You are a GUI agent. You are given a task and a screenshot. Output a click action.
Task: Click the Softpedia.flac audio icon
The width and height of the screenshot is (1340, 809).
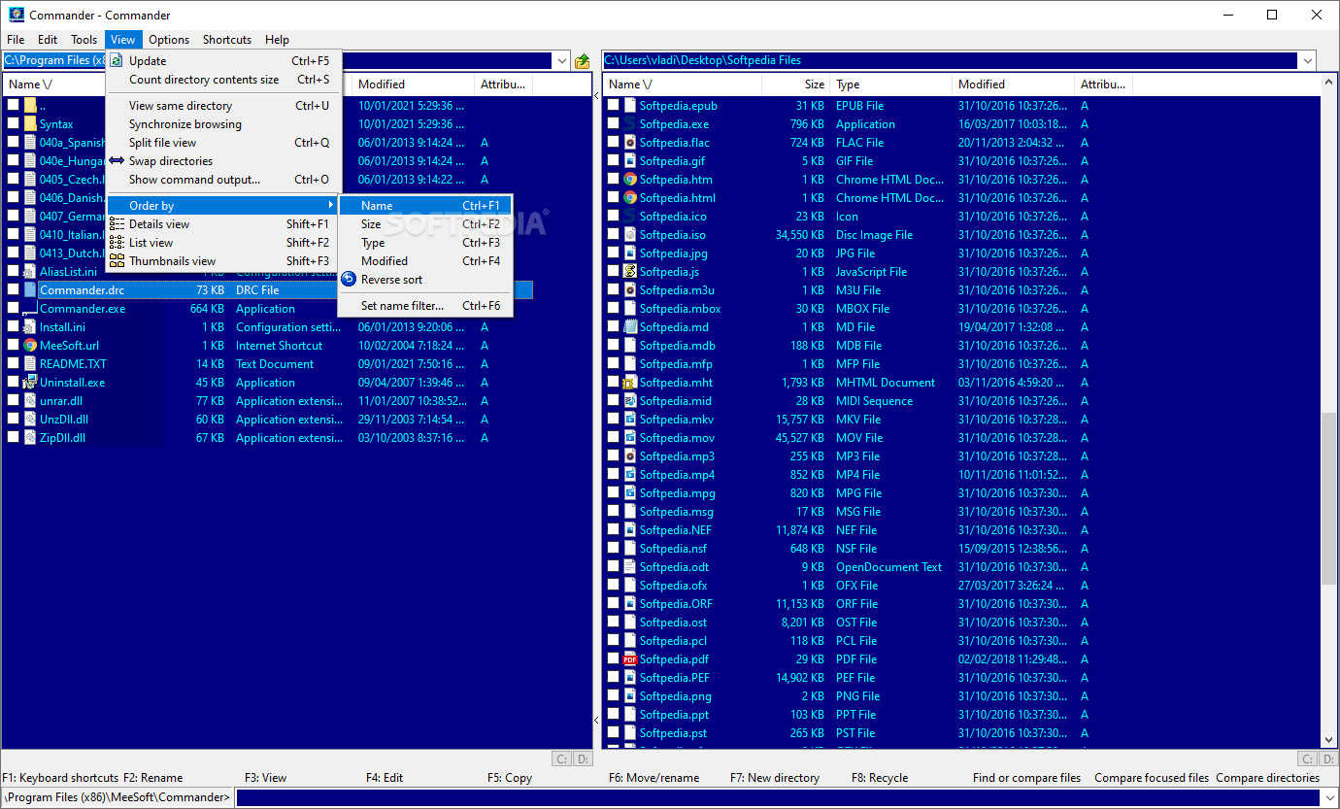630,143
